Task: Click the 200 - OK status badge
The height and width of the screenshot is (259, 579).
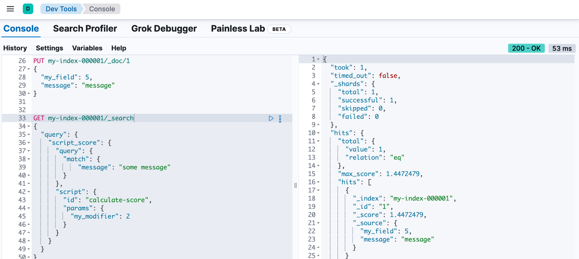Action: (x=526, y=48)
